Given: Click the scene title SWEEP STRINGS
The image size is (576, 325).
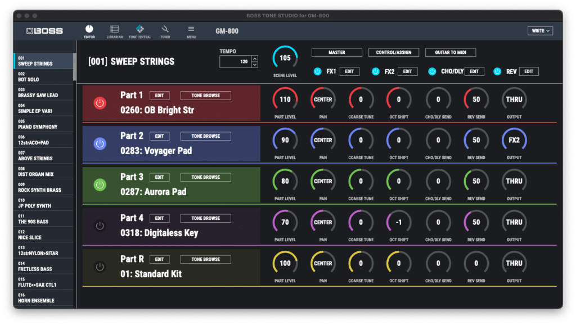Looking at the screenshot, I should (142, 61).
